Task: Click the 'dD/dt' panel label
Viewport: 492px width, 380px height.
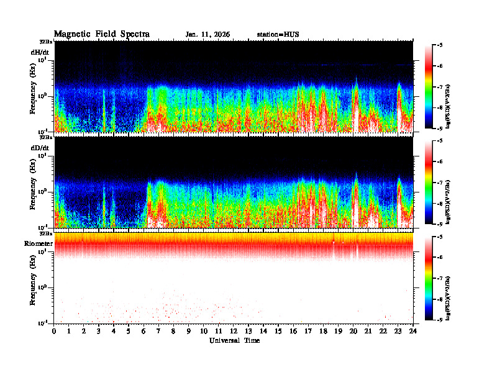Action: click(40, 148)
